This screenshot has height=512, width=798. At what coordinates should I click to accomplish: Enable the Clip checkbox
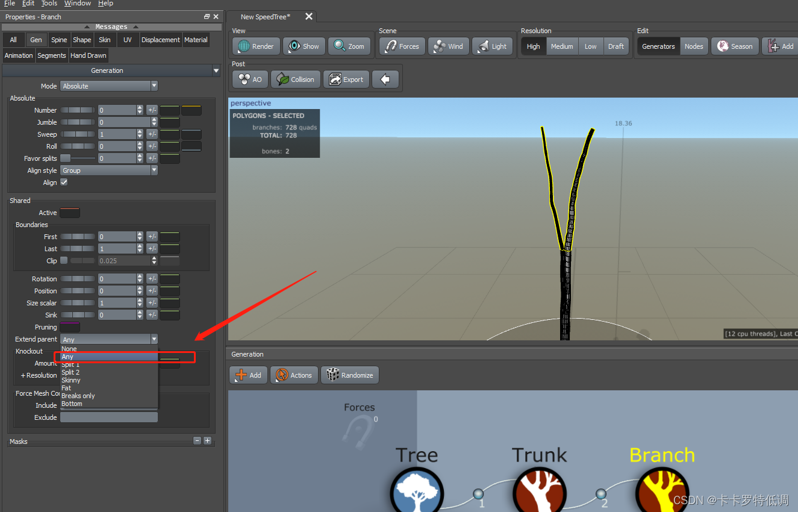click(x=64, y=260)
